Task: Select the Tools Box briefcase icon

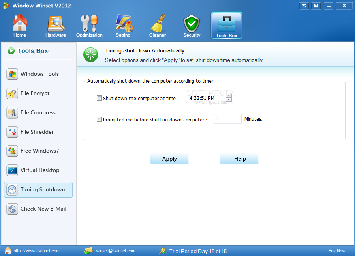Action: click(227, 24)
